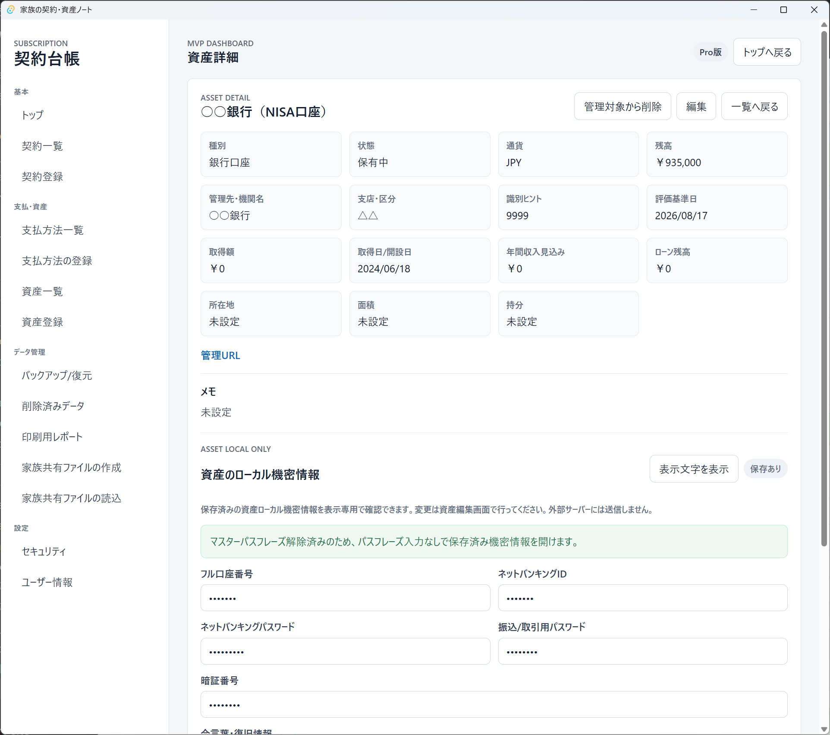Click the 契約台帳 sidebar heading
Image resolution: width=830 pixels, height=735 pixels.
pyautogui.click(x=47, y=59)
